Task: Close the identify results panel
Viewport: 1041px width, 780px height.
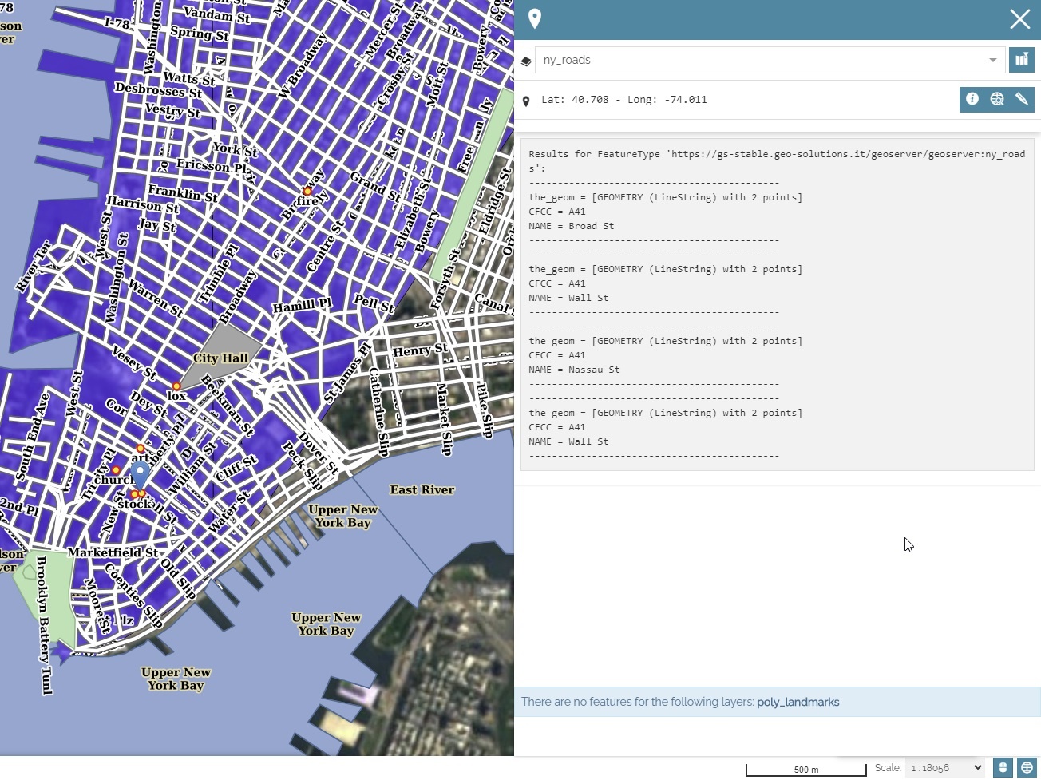Action: (x=1019, y=19)
